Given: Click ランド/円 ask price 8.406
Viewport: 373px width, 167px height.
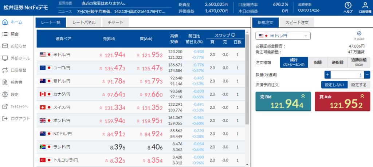Looking at the screenshot, I should (155, 147).
